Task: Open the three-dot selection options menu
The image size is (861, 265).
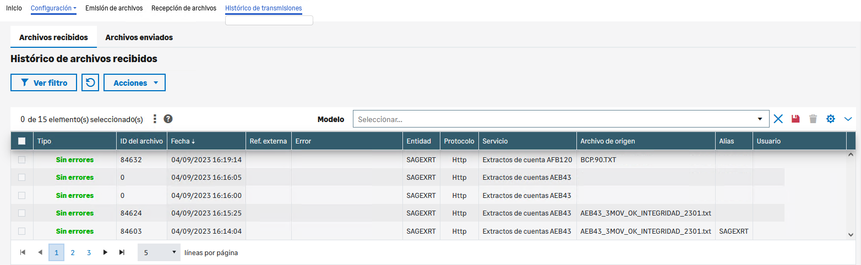Action: point(155,119)
